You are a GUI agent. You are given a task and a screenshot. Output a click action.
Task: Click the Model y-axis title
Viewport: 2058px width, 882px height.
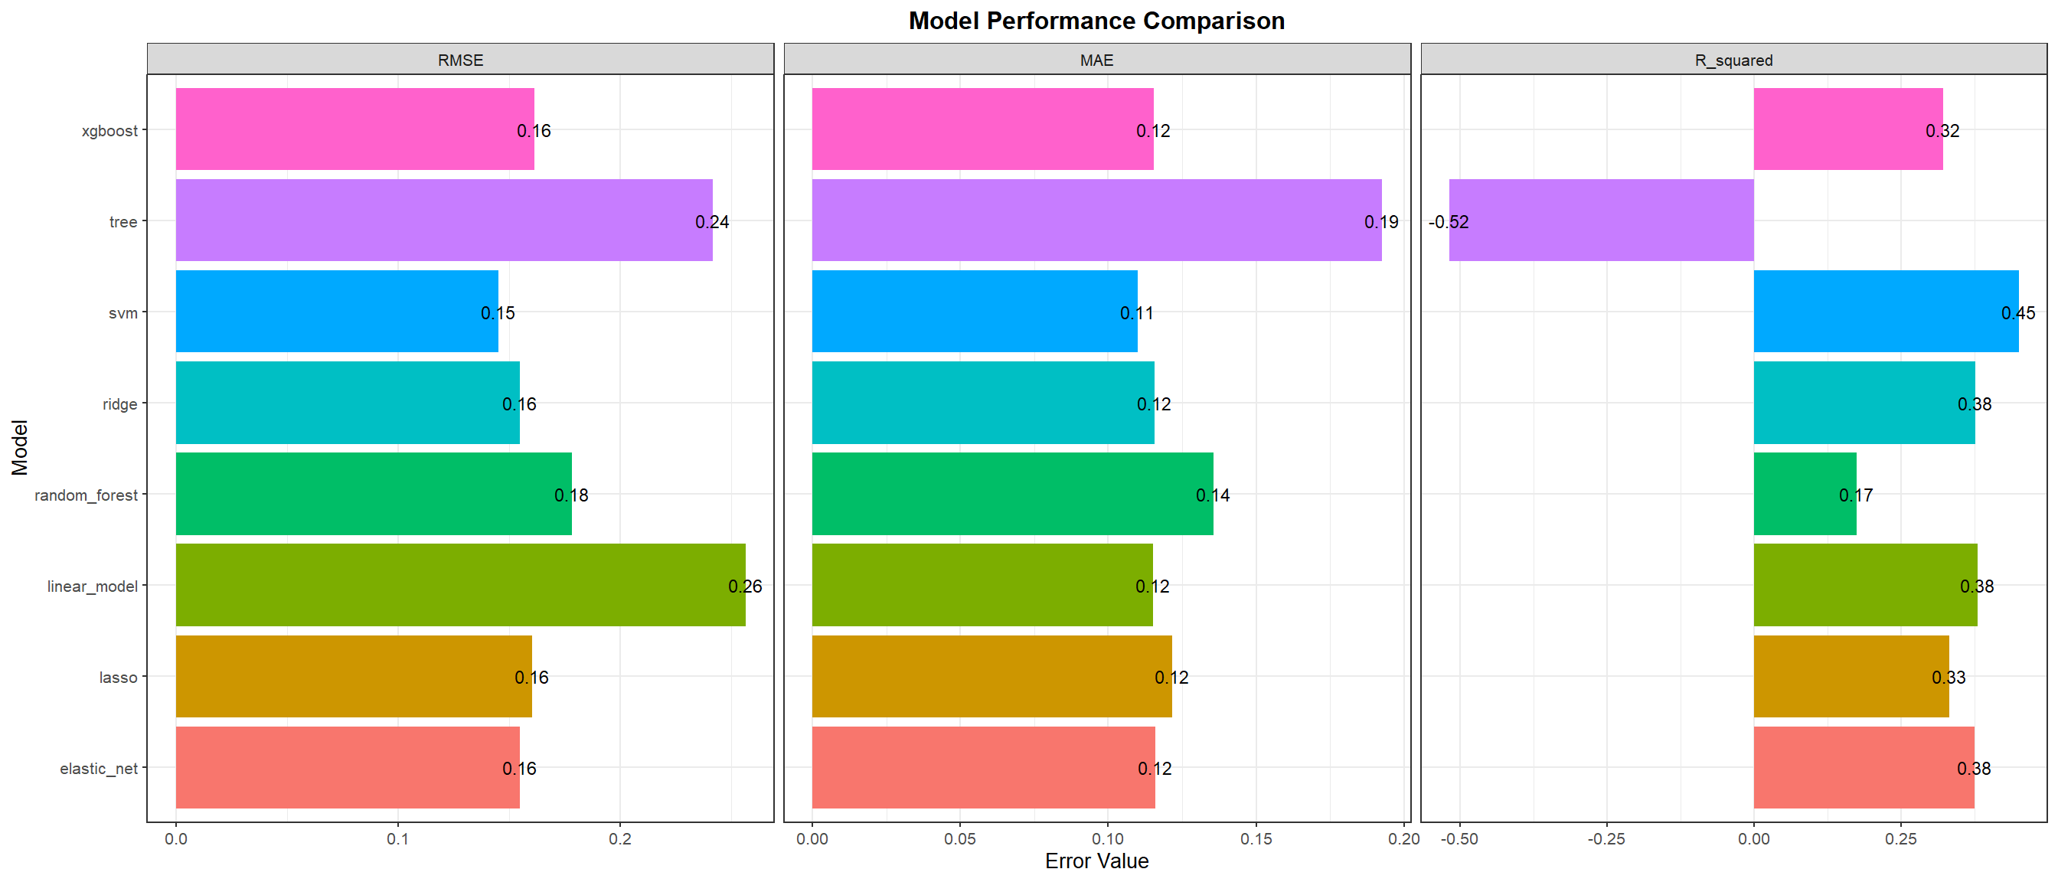coord(20,447)
